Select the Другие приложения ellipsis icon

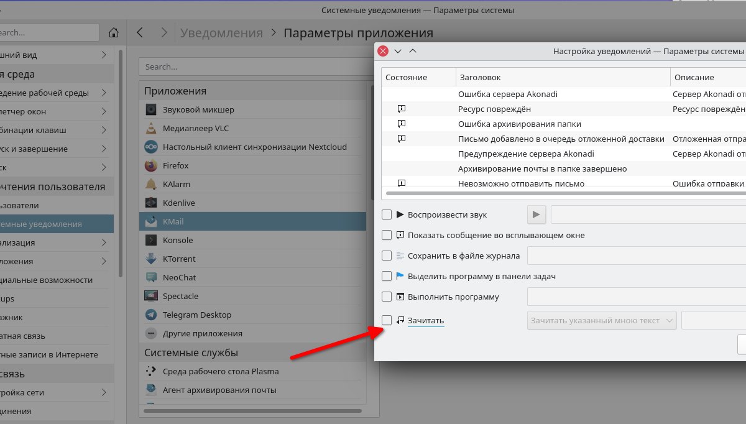[x=151, y=333]
